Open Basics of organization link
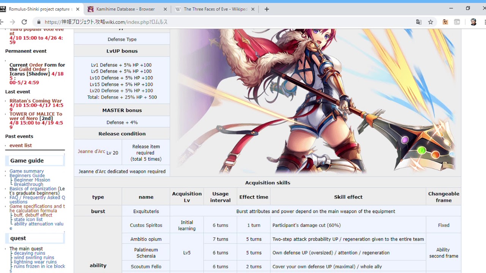 click(x=33, y=188)
